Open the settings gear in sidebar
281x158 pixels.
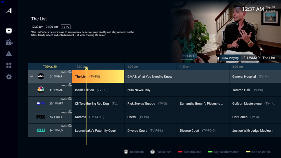tap(9, 77)
